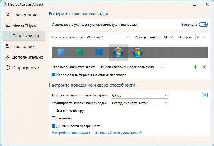Uncheck Использовать фирменные списки переходов
214x146 pixels.
click(x=53, y=75)
